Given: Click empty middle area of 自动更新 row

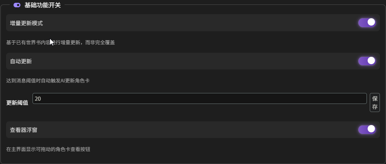Looking at the screenshot, I should pyautogui.click(x=195, y=61).
